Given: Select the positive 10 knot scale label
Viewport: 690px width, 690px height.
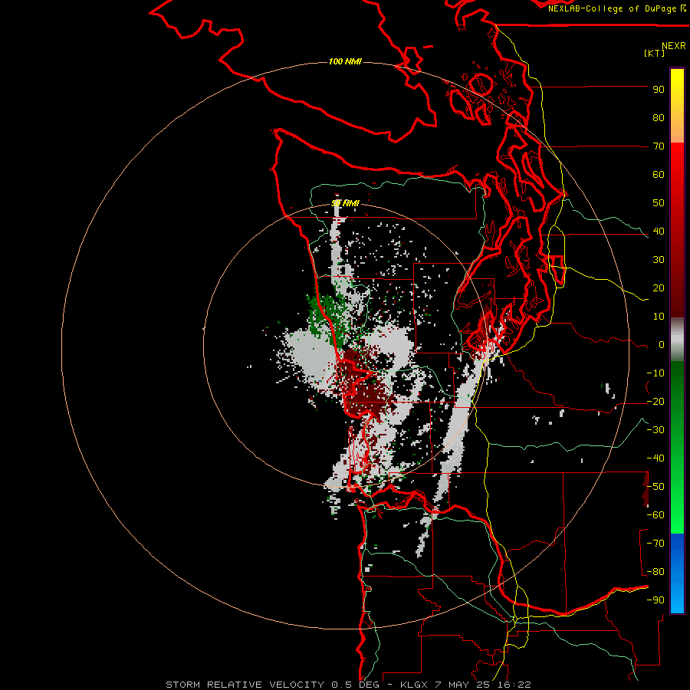Looking at the screenshot, I should point(659,317).
